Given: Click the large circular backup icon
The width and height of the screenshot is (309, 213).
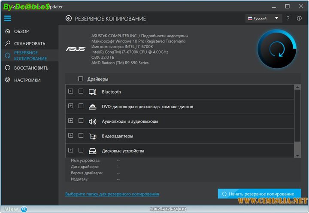Looking at the screenshot, I should (276, 51).
